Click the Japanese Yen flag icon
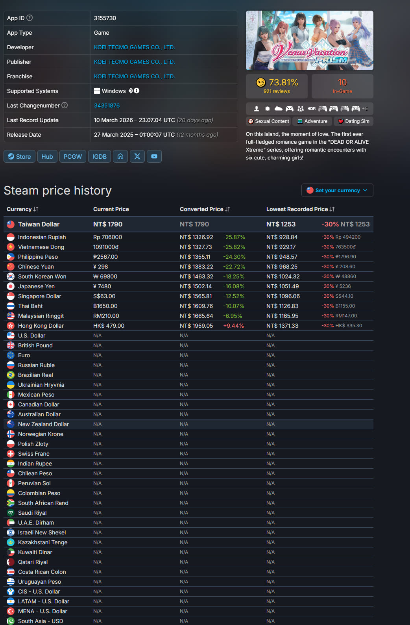Image resolution: width=410 pixels, height=625 pixels. coord(11,286)
